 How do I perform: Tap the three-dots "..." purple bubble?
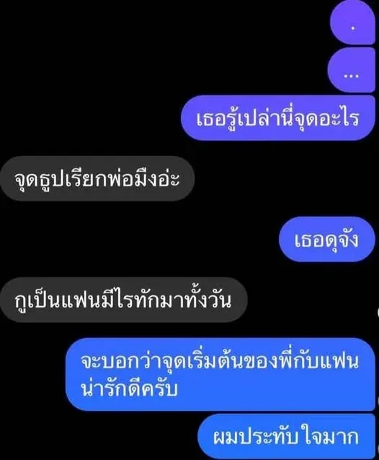[351, 70]
